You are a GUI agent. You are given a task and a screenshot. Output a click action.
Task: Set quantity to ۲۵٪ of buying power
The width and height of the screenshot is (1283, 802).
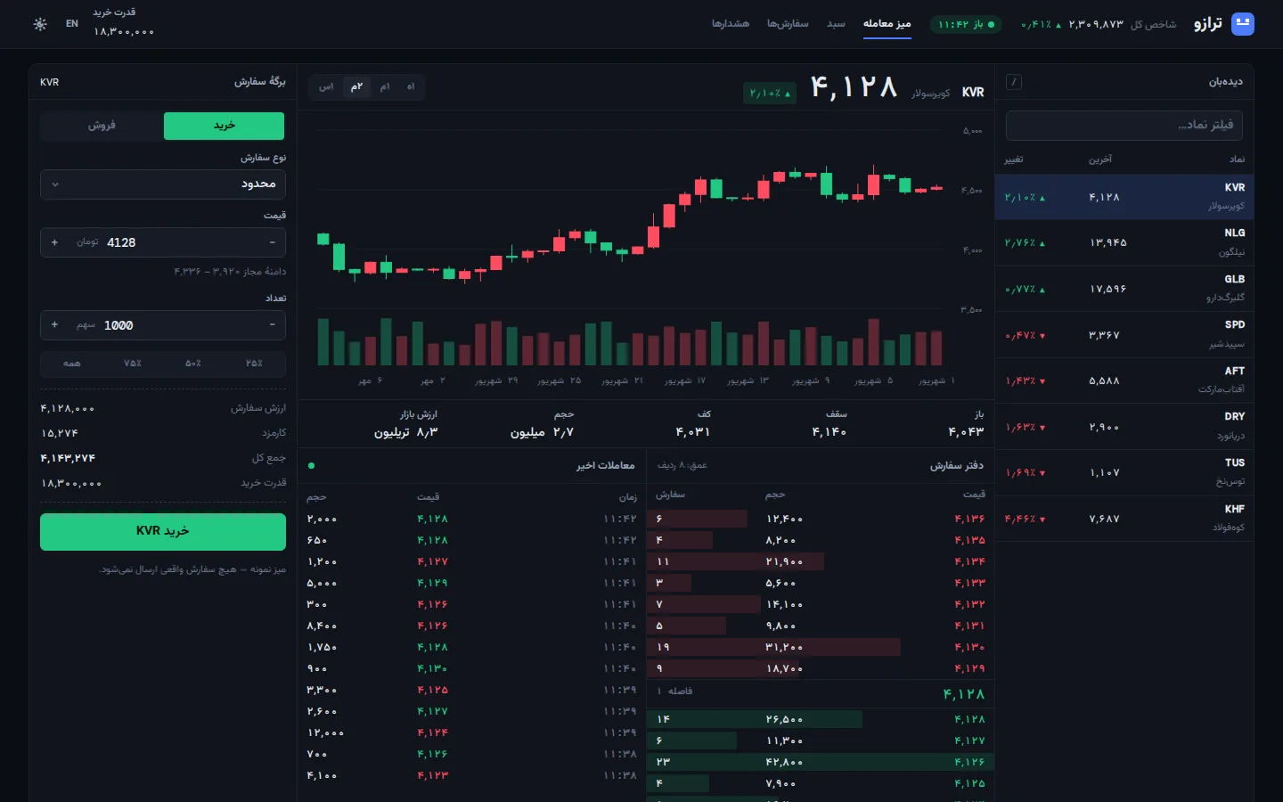click(x=255, y=364)
